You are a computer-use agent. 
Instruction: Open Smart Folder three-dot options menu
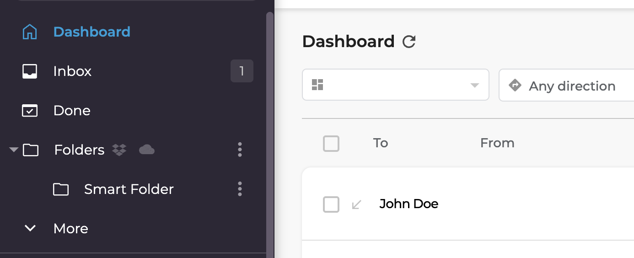[240, 189]
